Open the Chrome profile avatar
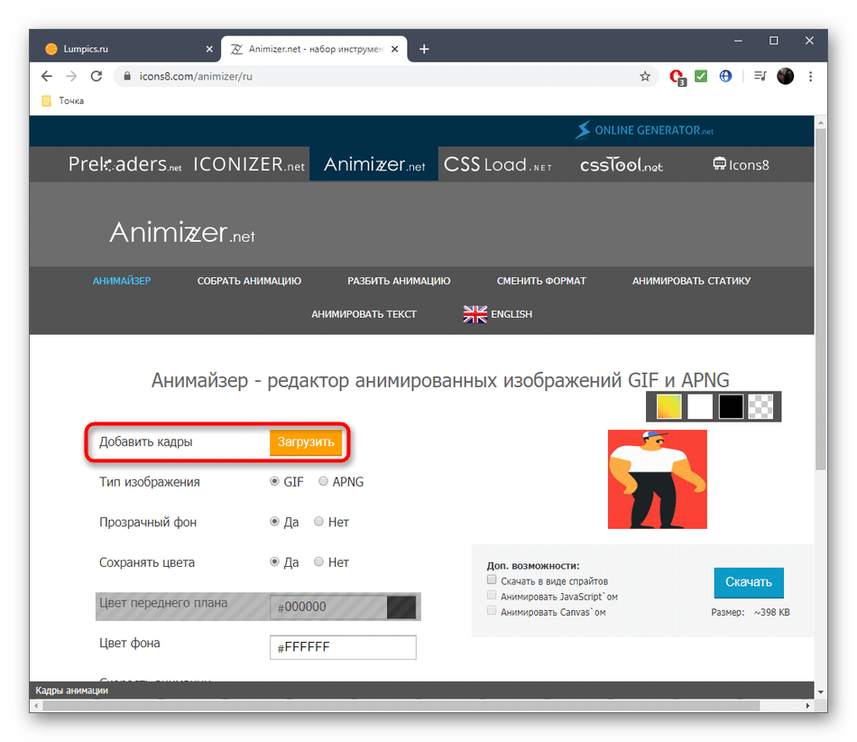The image size is (857, 742). coord(786,76)
